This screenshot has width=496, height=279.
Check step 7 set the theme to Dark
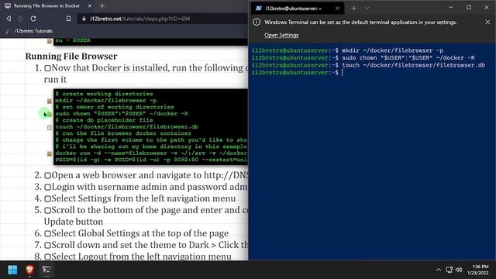pos(47,245)
